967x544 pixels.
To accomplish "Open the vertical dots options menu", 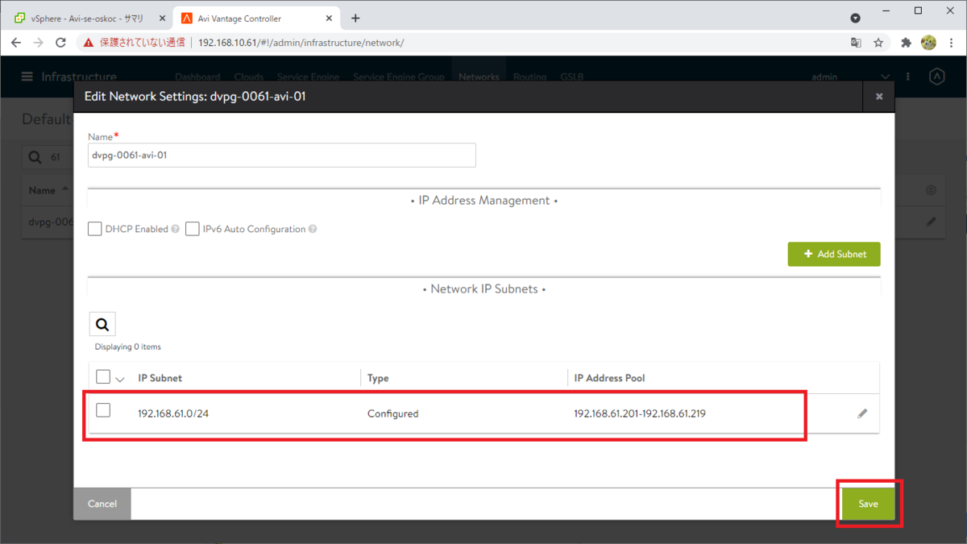I will [x=908, y=77].
